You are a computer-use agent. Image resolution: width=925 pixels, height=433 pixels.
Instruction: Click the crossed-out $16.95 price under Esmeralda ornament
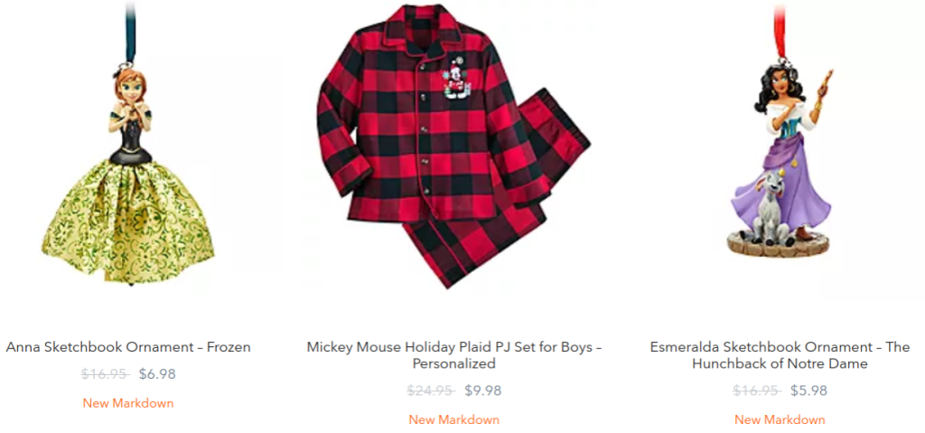(755, 391)
